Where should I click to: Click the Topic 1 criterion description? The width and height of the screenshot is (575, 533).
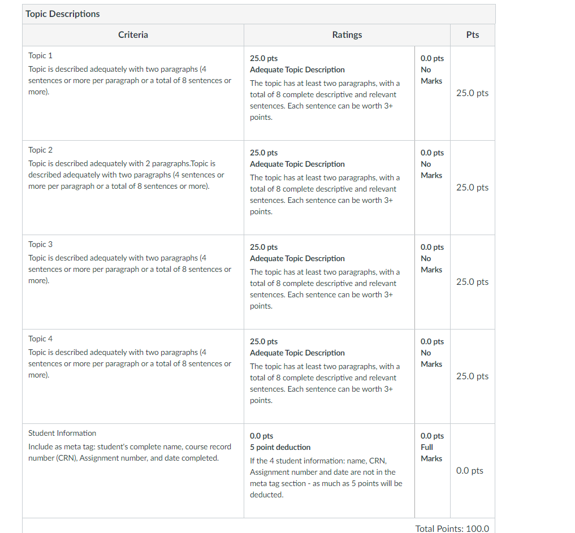130,80
